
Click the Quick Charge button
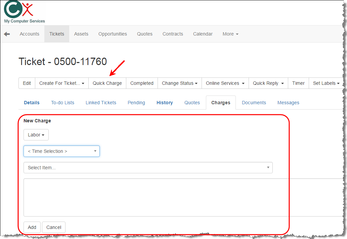107,83
